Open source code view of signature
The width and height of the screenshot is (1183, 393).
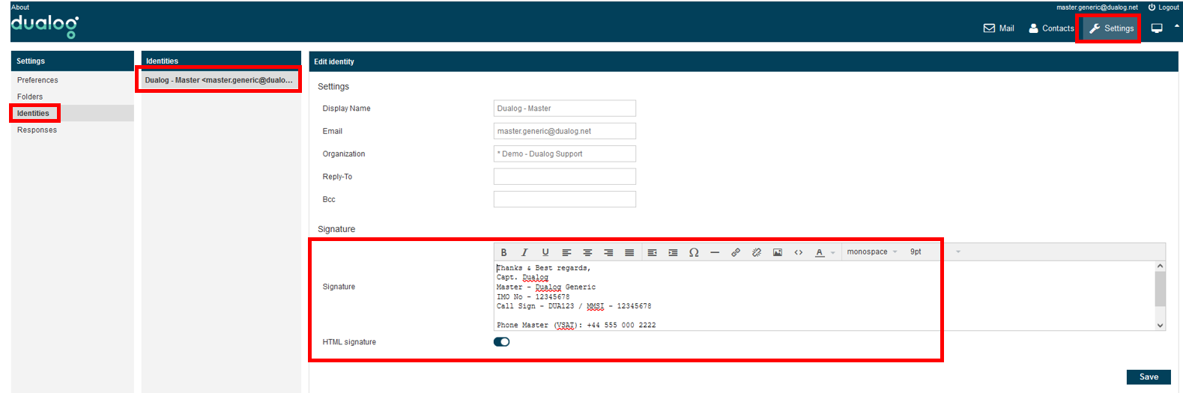coord(799,252)
